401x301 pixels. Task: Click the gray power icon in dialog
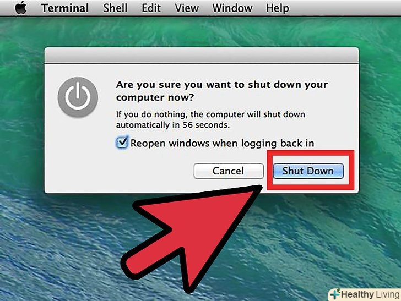(78, 97)
